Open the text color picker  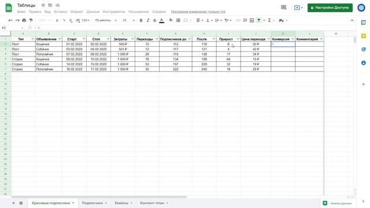[x=162, y=21]
